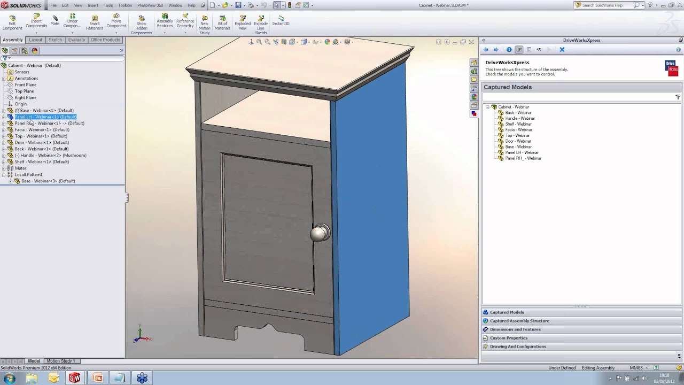
Task: Switch to the ConfigurationManager tab icon
Action: (25, 51)
